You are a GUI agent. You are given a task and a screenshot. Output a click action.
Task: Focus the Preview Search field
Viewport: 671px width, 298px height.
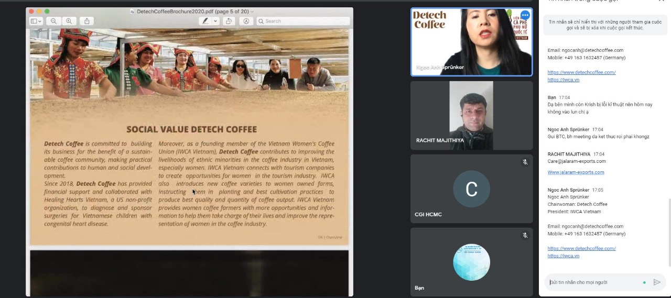click(x=302, y=21)
